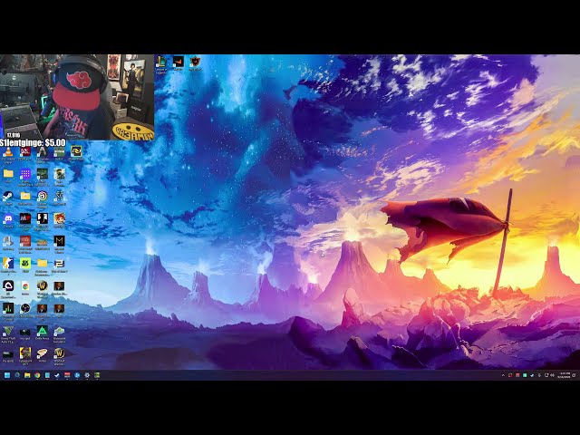Open the Windows Start menu
This screenshot has width=580, height=435.
(7, 375)
